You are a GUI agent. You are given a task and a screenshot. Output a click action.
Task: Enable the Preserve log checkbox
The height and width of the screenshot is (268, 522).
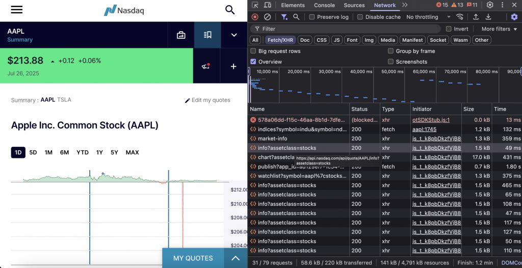pos(312,17)
